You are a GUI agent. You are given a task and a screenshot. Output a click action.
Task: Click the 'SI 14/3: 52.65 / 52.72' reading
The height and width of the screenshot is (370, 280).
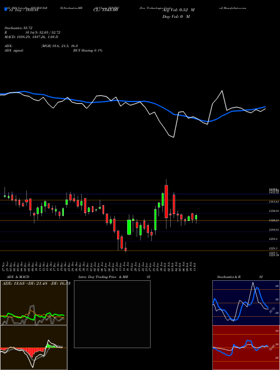click(43, 33)
